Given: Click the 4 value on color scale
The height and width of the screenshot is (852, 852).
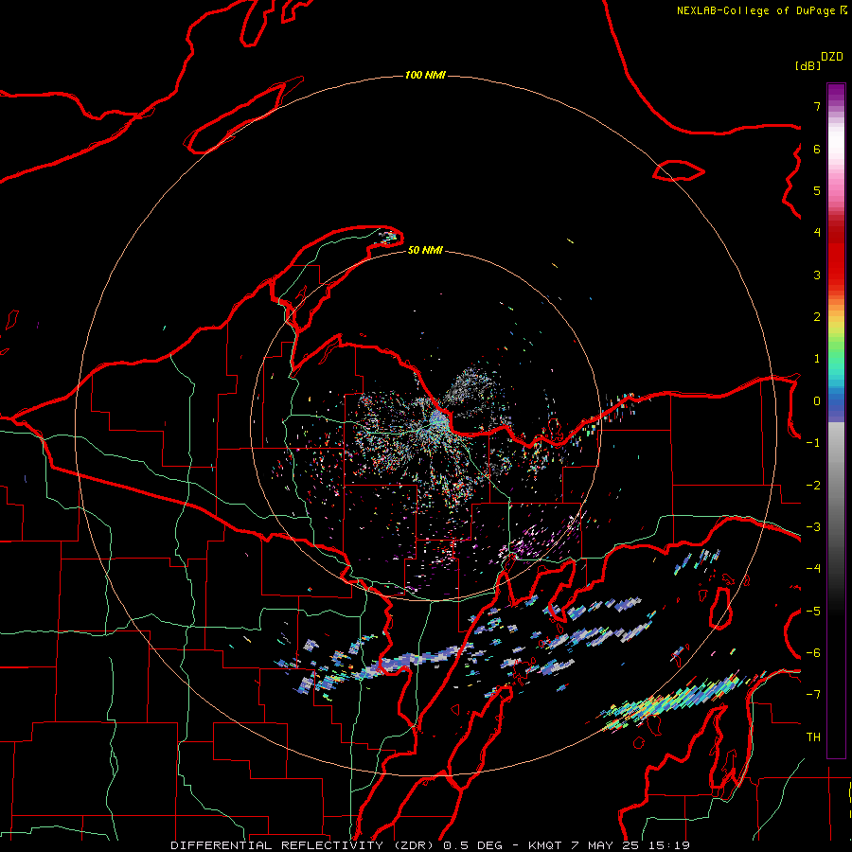Looking at the screenshot, I should point(817,233).
